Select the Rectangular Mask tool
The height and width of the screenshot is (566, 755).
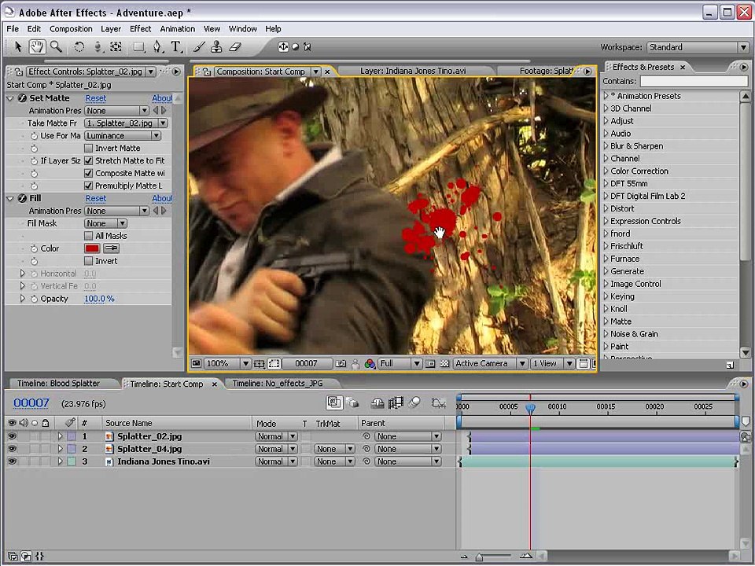point(138,46)
